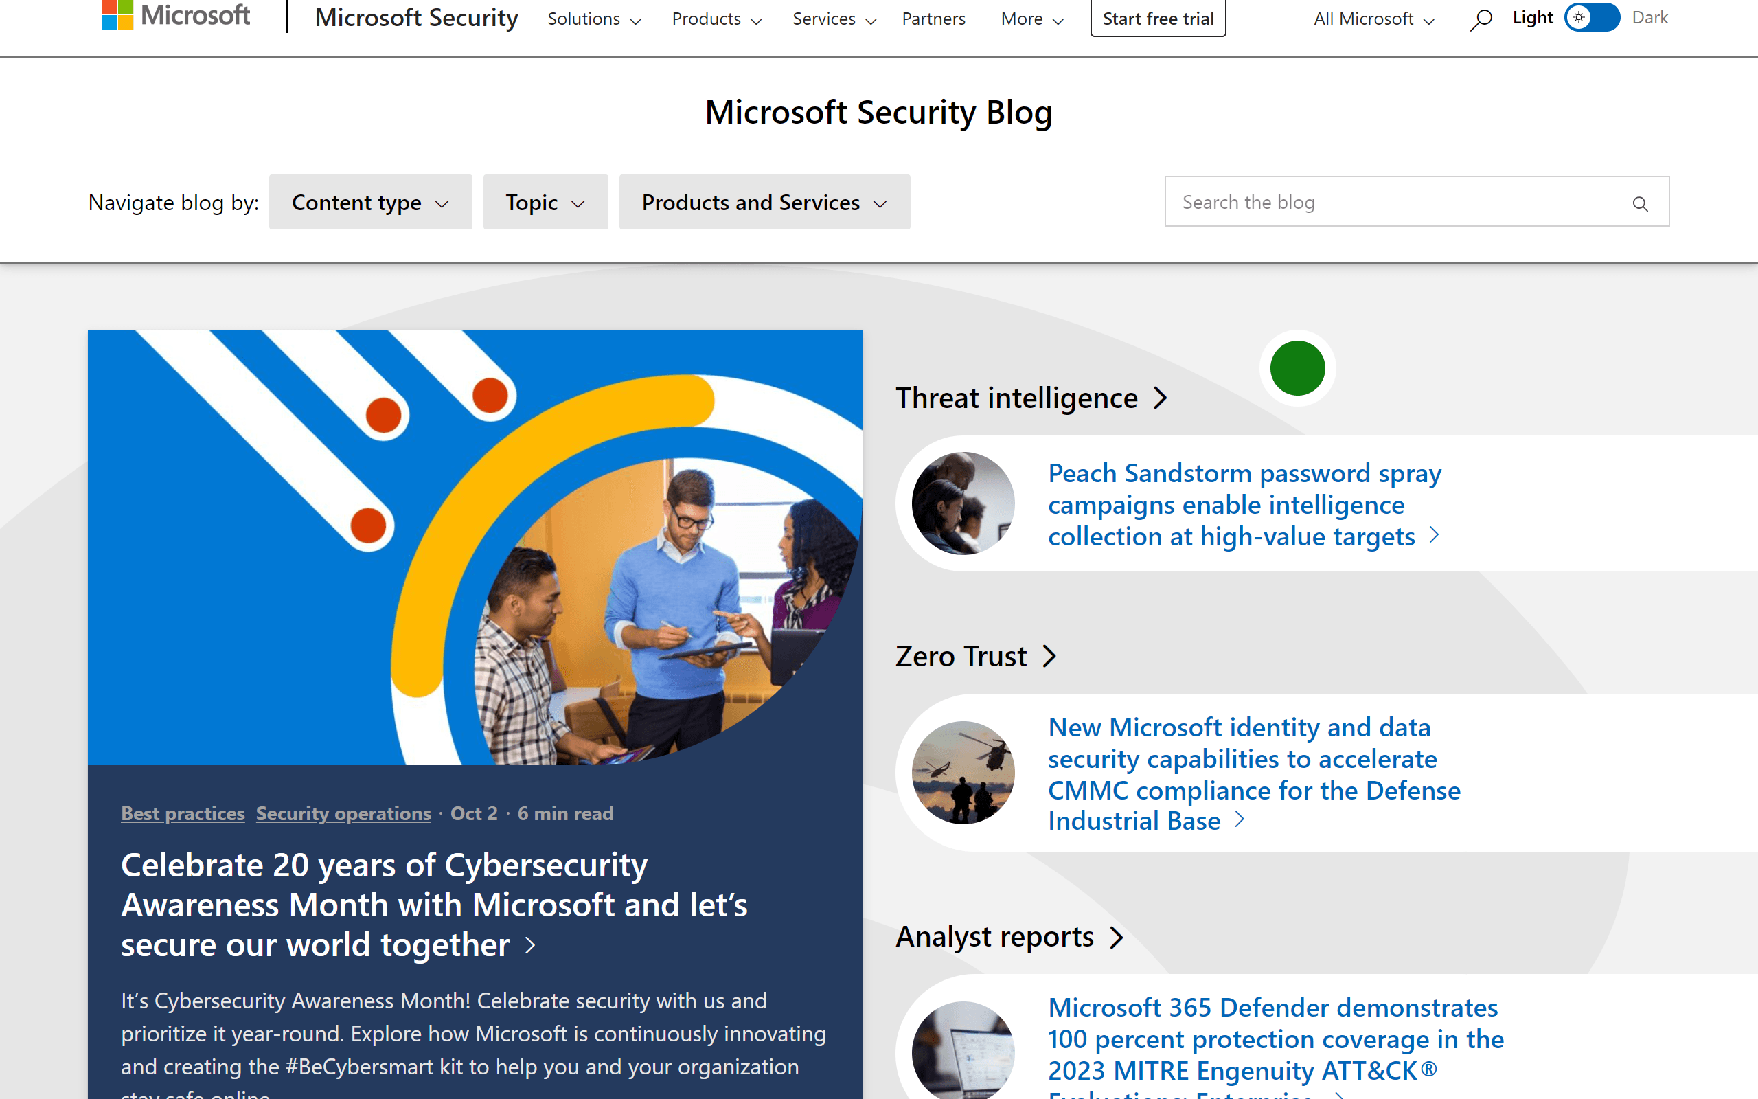Viewport: 1758px width, 1099px height.
Task: Click the arrow beside Zero Trust heading
Action: pyautogui.click(x=1049, y=657)
